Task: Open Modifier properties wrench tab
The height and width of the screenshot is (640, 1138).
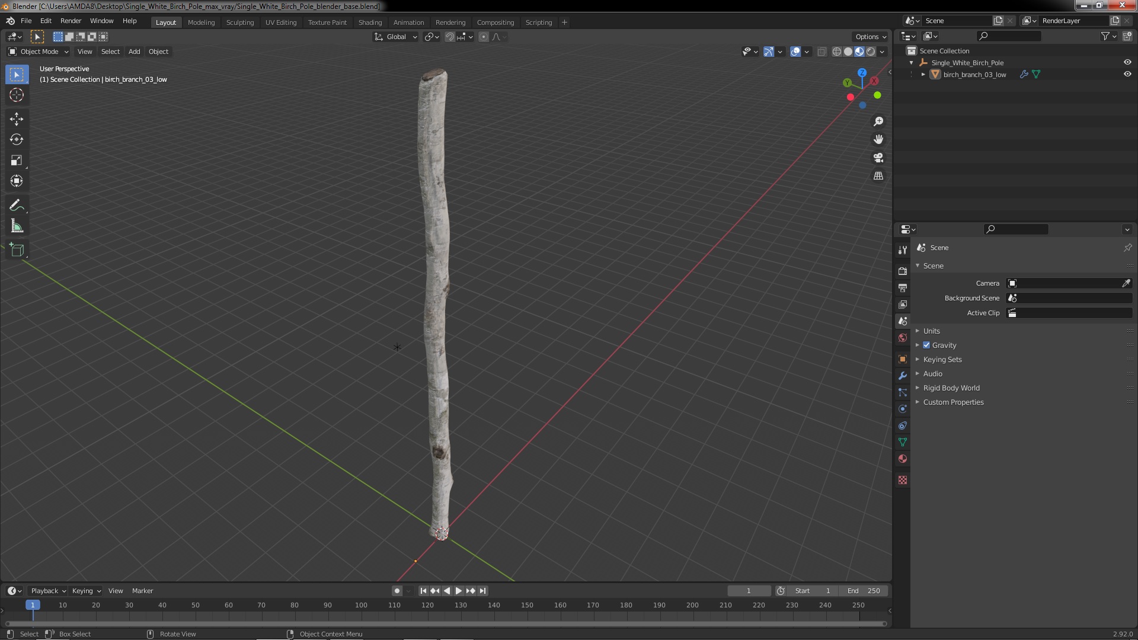Action: click(903, 376)
